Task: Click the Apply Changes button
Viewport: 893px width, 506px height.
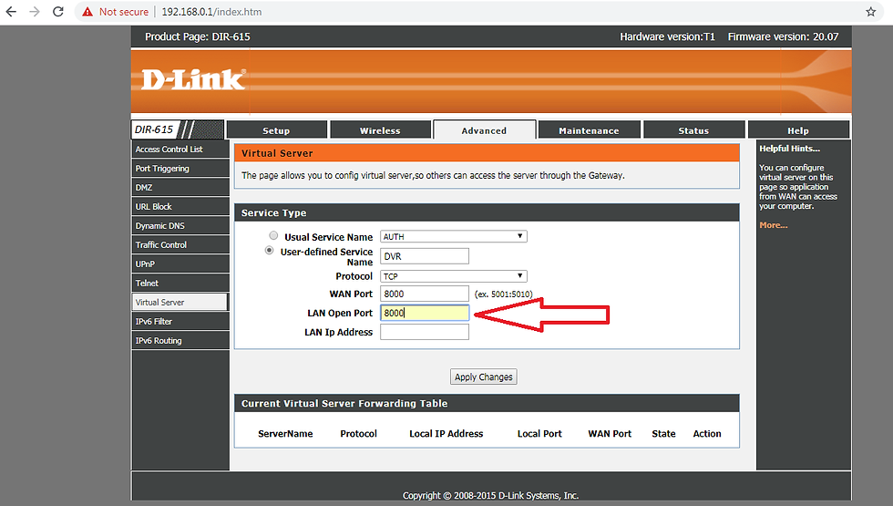Action: [x=484, y=377]
